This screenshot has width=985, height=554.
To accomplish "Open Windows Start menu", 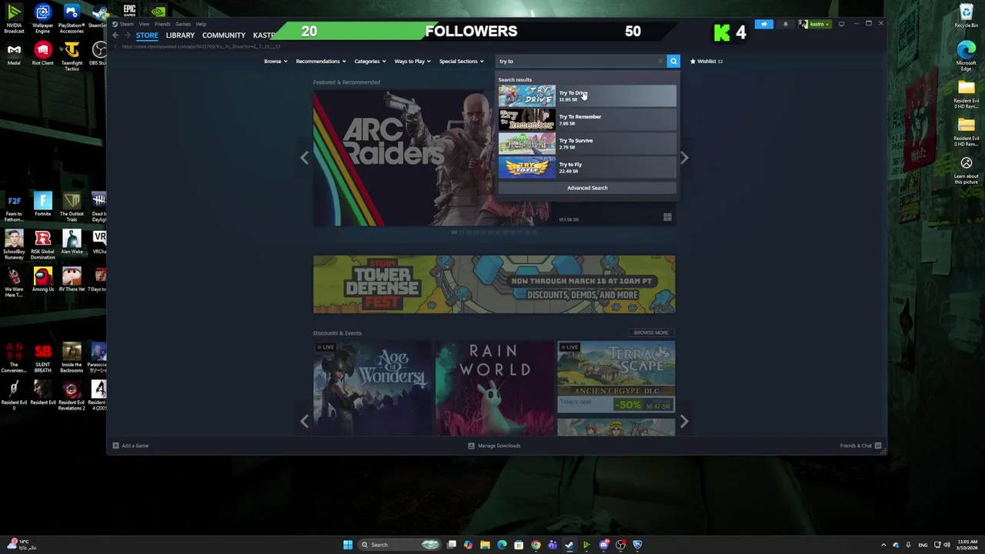I will coord(348,545).
